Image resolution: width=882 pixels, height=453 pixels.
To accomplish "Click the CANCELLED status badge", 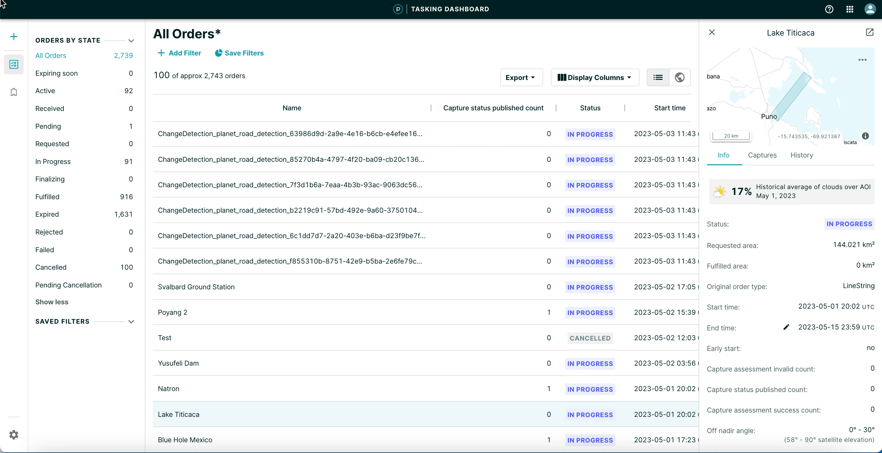I will 590,338.
